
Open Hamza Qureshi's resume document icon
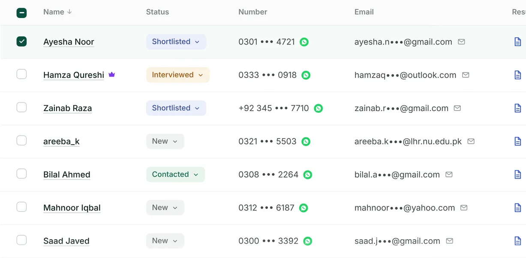click(x=518, y=75)
